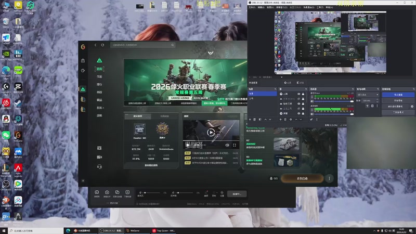Expand the chevron above the banner
This screenshot has width=416, height=234.
pyautogui.click(x=210, y=53)
